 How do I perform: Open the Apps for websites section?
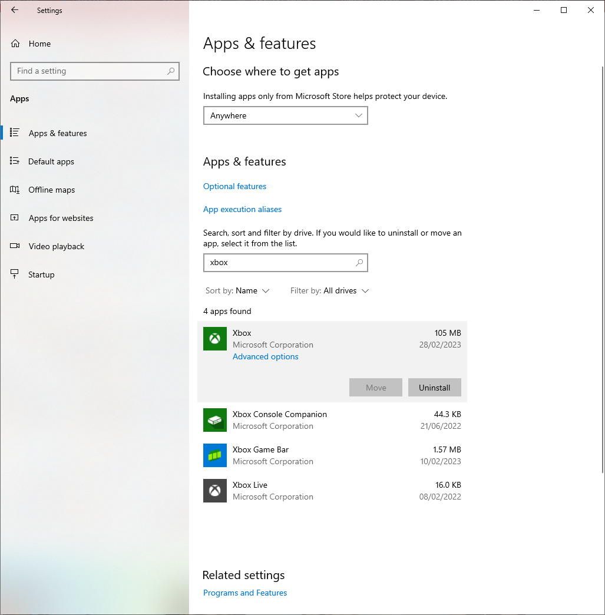coord(95,218)
